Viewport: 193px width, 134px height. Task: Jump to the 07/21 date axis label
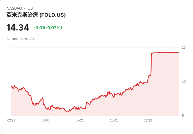click(x=80, y=120)
